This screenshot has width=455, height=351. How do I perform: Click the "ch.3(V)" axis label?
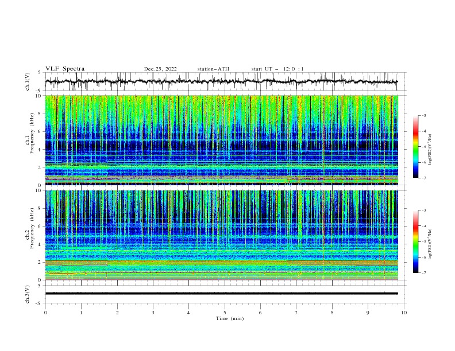click(x=28, y=294)
